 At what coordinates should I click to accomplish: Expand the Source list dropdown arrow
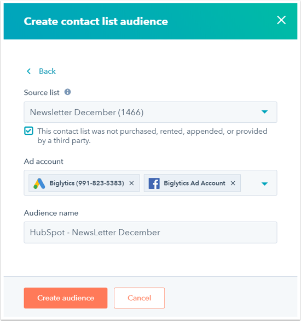[x=264, y=112]
